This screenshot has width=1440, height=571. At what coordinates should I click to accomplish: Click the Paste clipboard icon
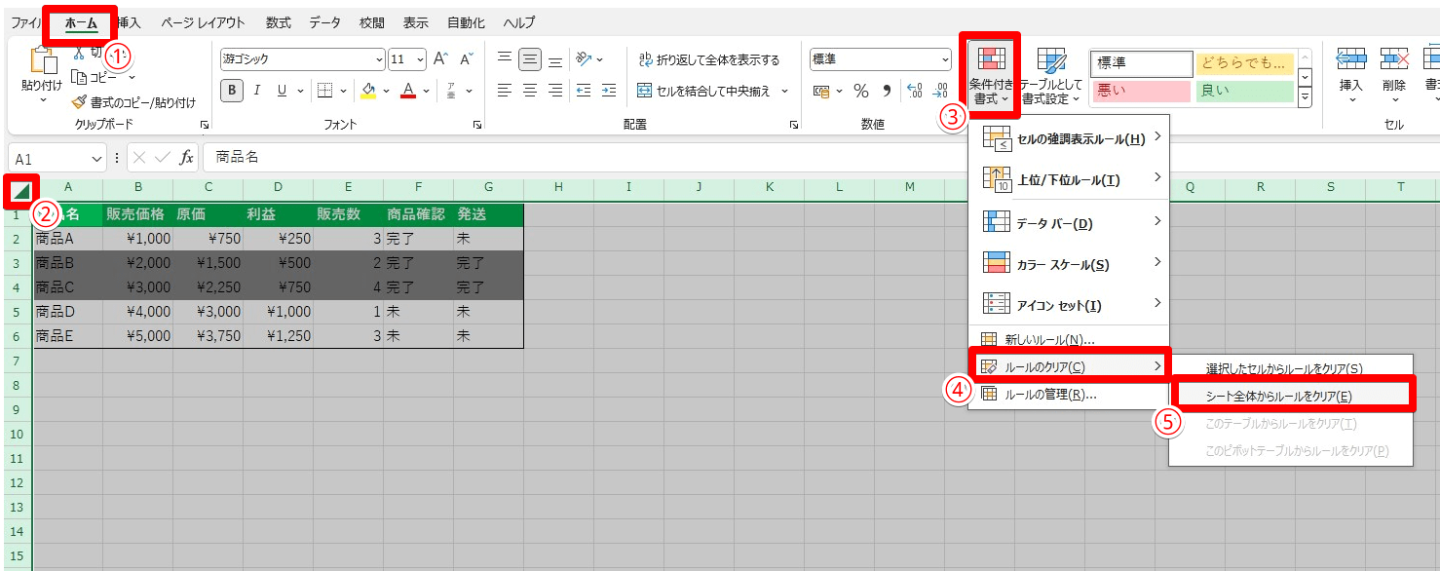pos(42,62)
